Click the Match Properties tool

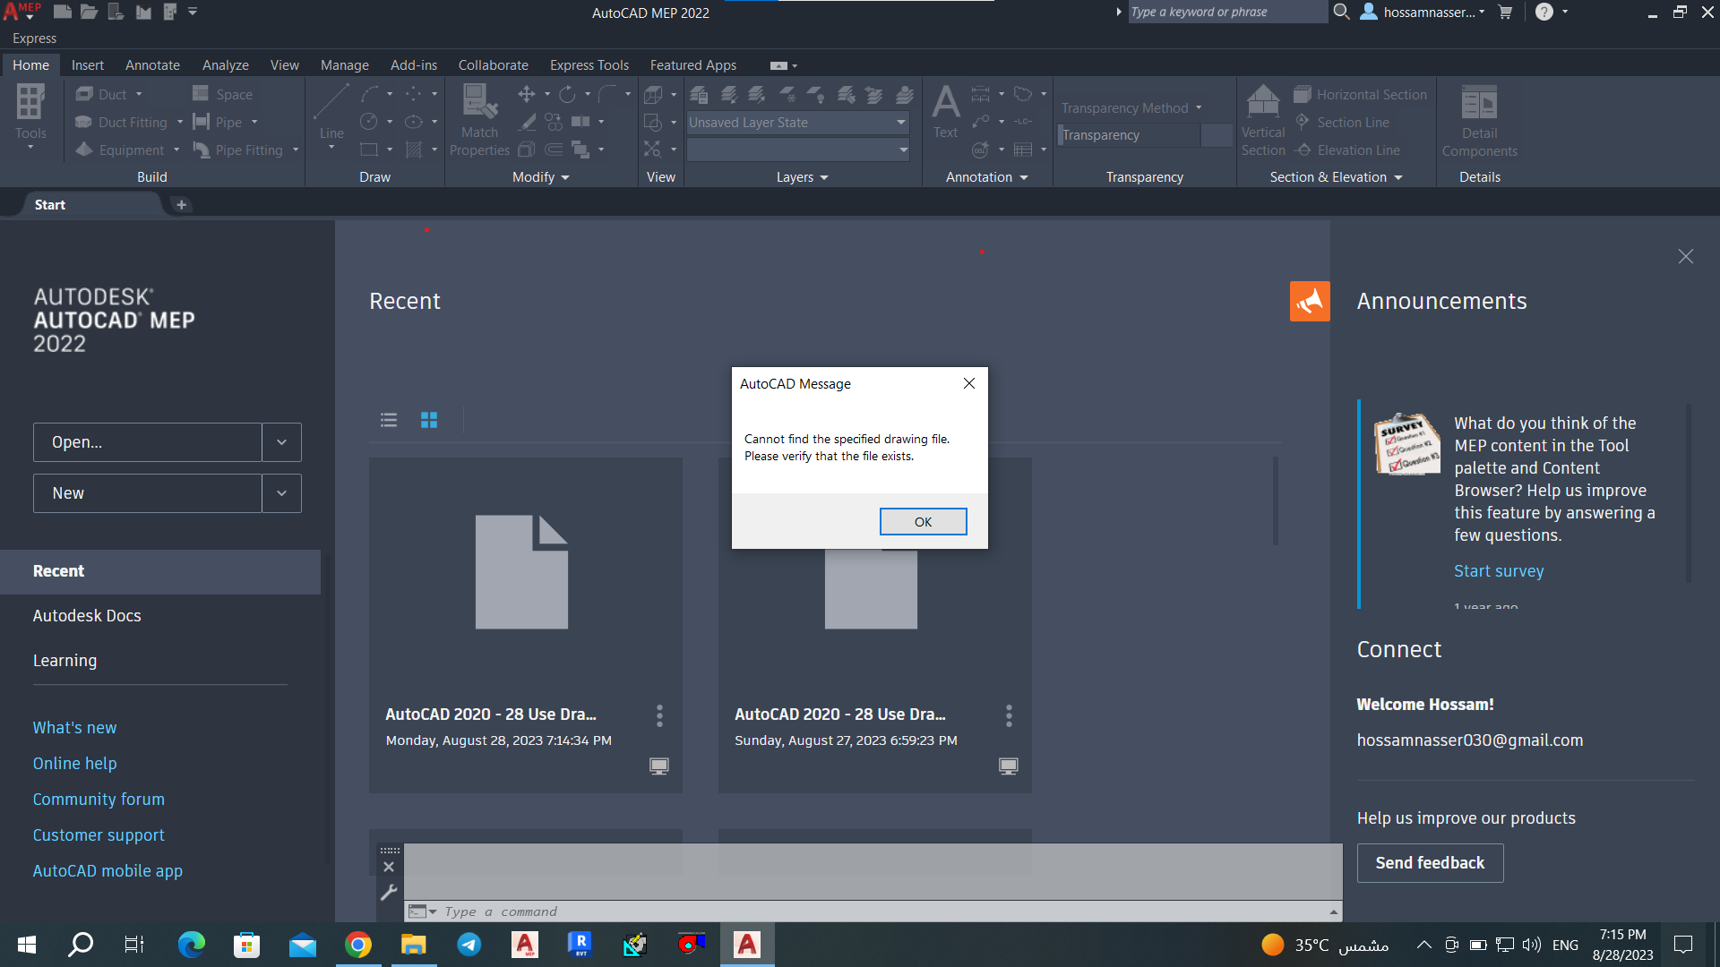pos(479,120)
